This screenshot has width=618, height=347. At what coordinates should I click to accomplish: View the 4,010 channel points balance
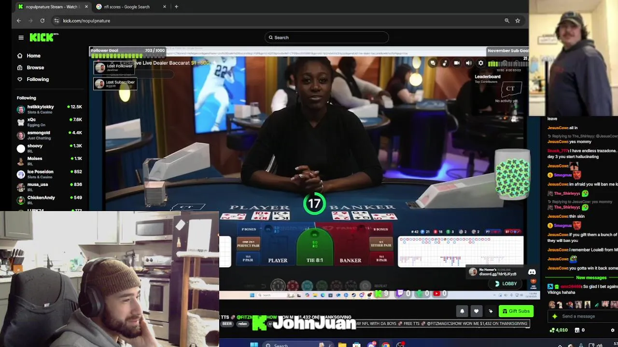point(559,330)
